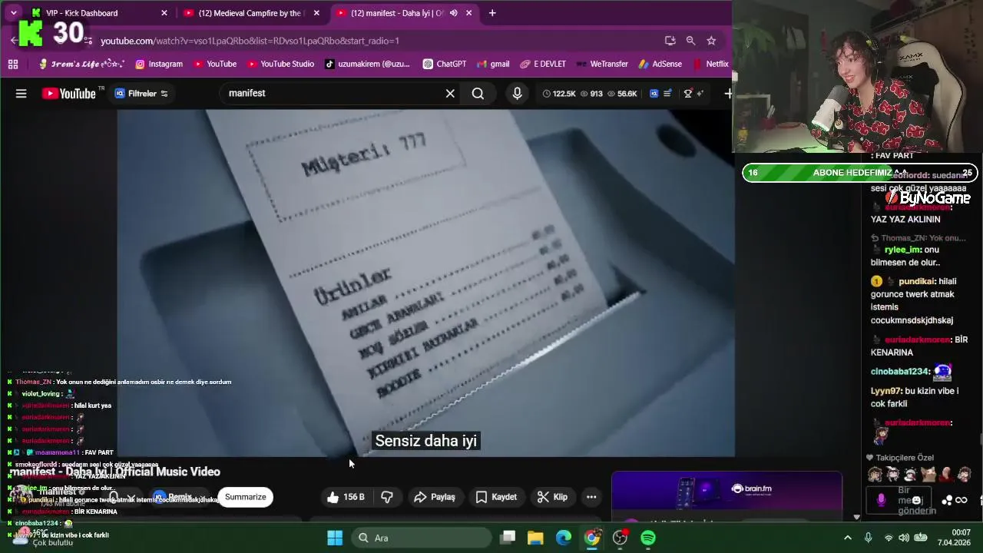Open gmail bookmark
Viewport: 983px width, 553px height.
point(492,64)
